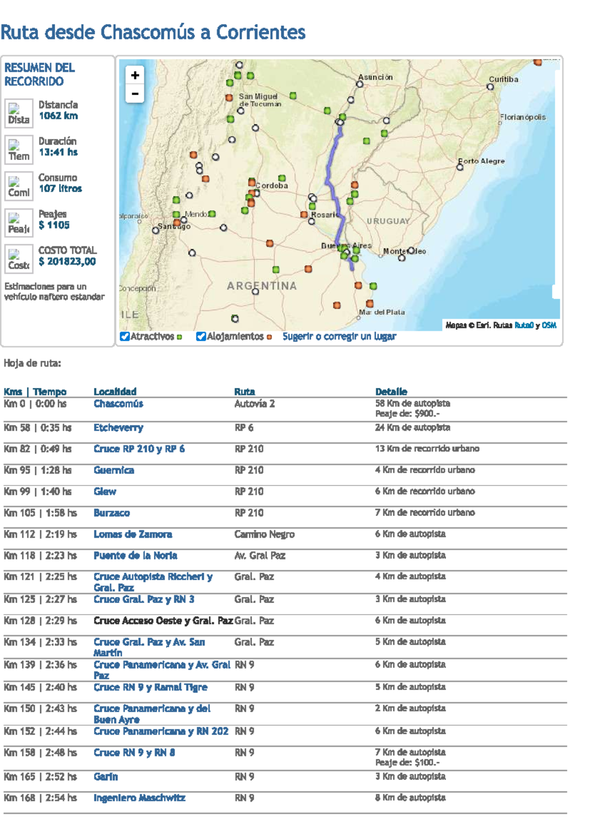This screenshot has height=834, width=590.
Task: Open the Glew locality link
Action: [105, 491]
